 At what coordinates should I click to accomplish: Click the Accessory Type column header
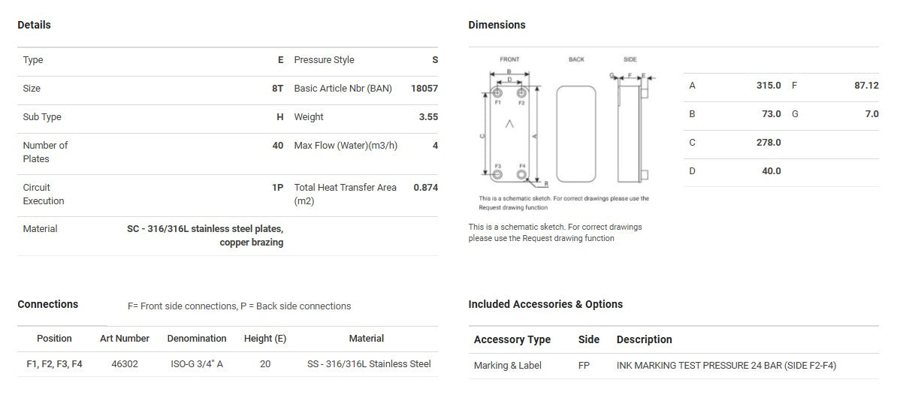pos(512,339)
